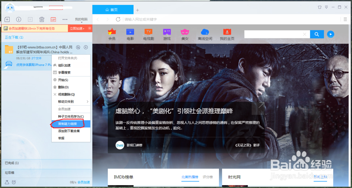Click the browser back arrow
Viewport: 352px width, 188px height.
pyautogui.click(x=98, y=20)
